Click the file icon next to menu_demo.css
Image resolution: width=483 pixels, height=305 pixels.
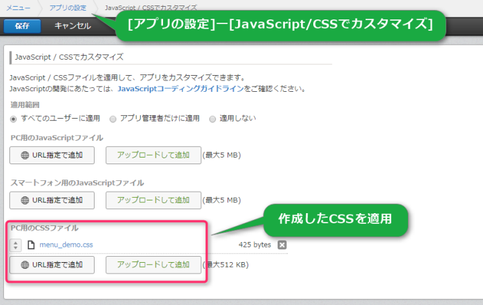click(31, 245)
